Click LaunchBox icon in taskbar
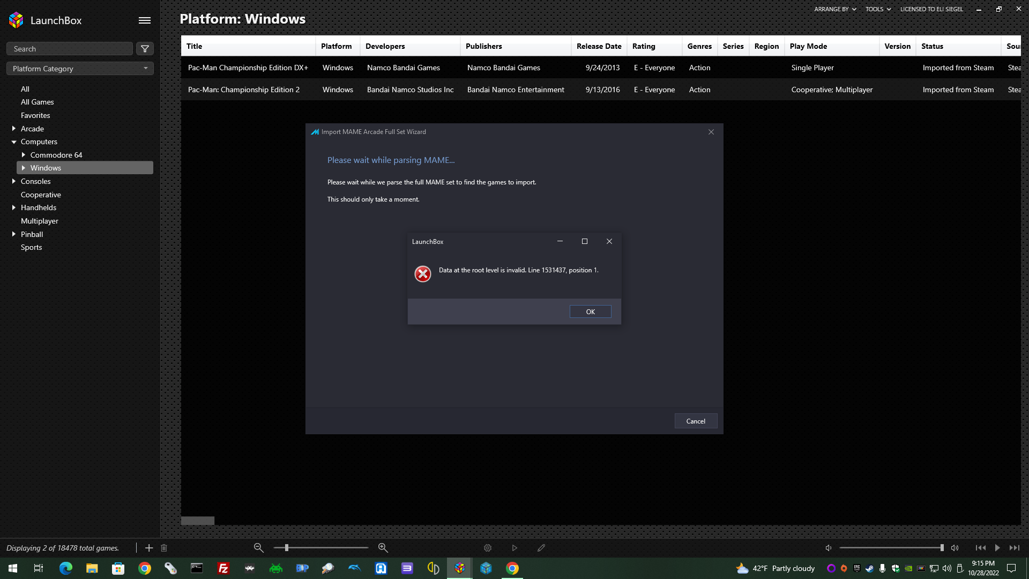This screenshot has height=579, width=1029. point(460,568)
